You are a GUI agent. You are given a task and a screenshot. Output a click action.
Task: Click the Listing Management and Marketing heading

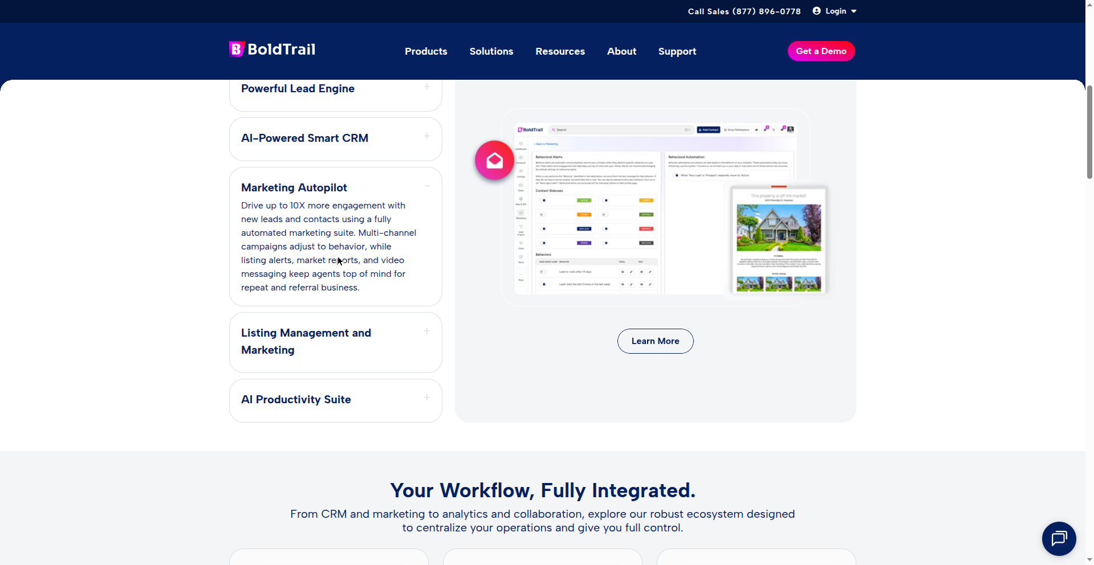[x=306, y=341]
